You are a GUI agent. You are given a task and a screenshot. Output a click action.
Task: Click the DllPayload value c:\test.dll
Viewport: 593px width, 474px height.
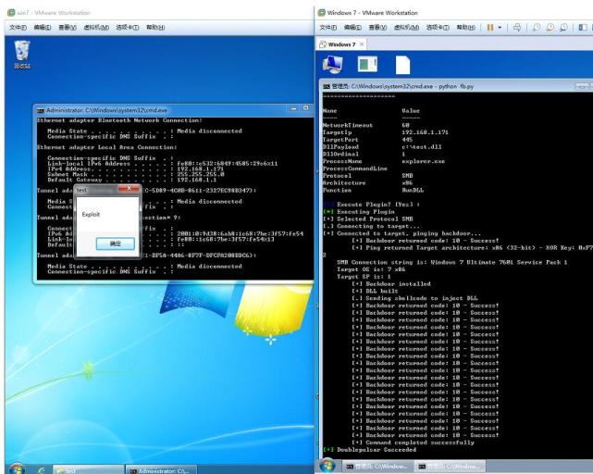(x=422, y=147)
